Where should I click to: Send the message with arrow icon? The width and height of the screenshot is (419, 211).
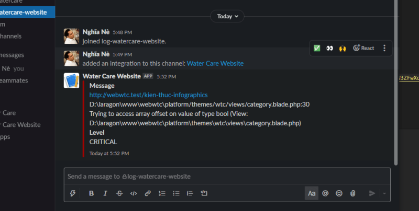(372, 193)
